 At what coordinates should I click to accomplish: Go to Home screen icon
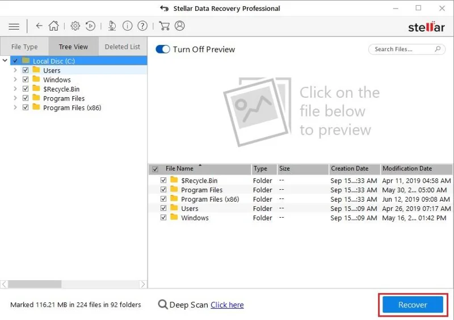click(53, 26)
